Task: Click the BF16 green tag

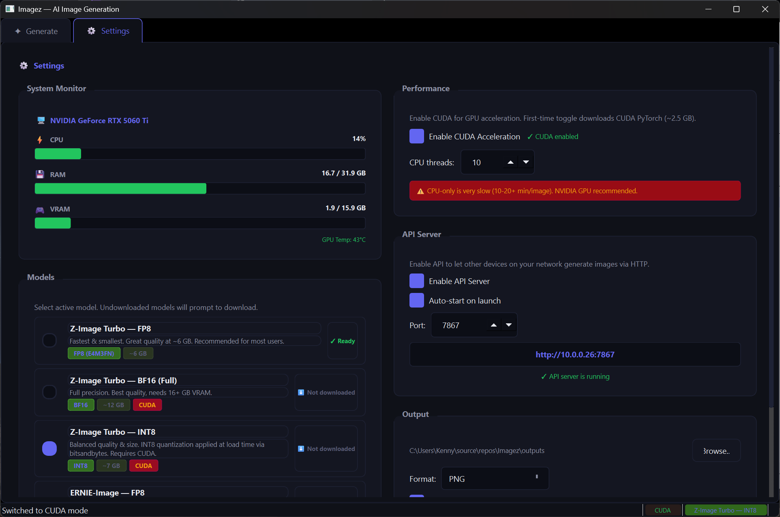Action: [x=81, y=405]
